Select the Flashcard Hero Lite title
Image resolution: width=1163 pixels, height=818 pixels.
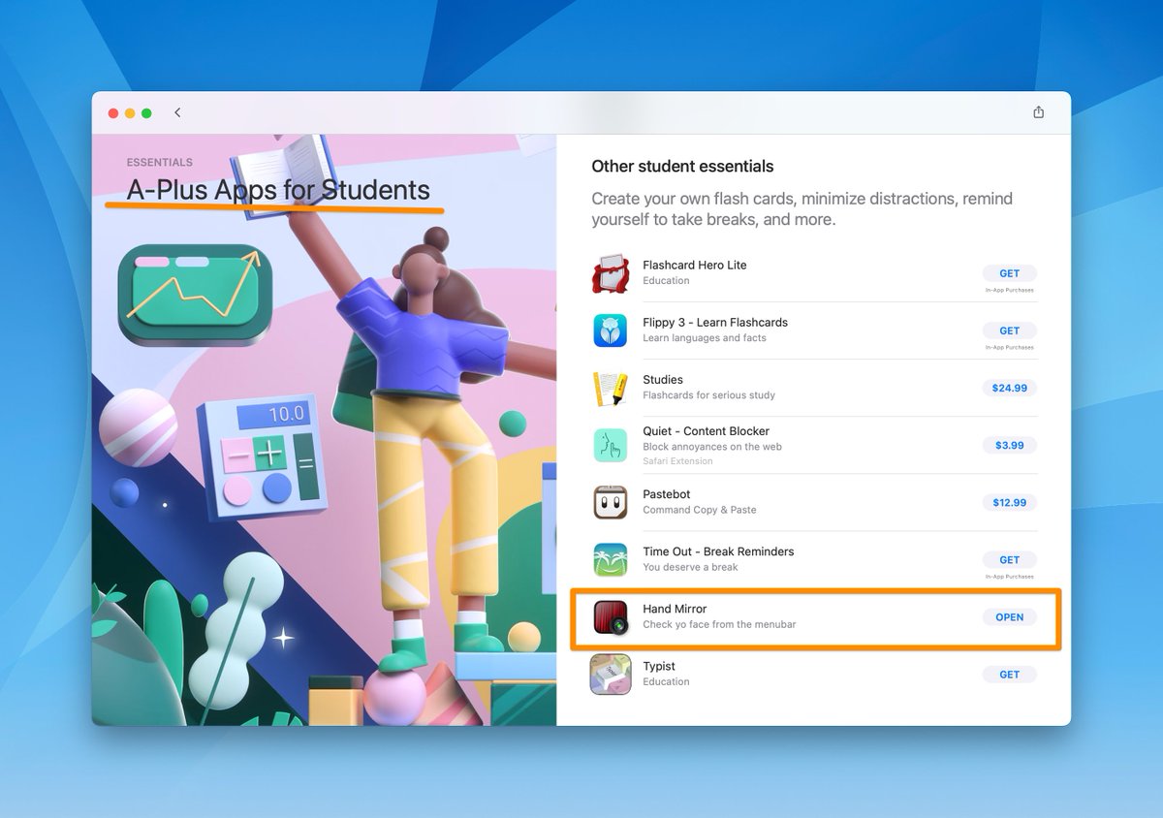click(x=695, y=266)
